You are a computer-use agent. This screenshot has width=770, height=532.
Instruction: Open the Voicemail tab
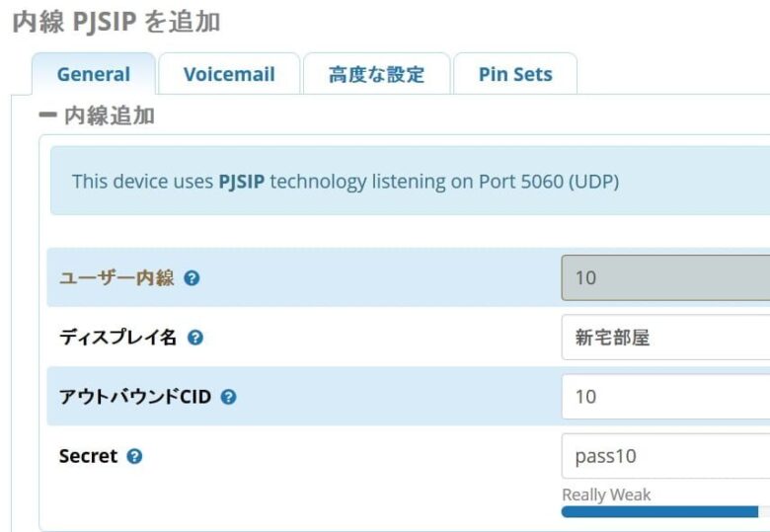point(229,74)
